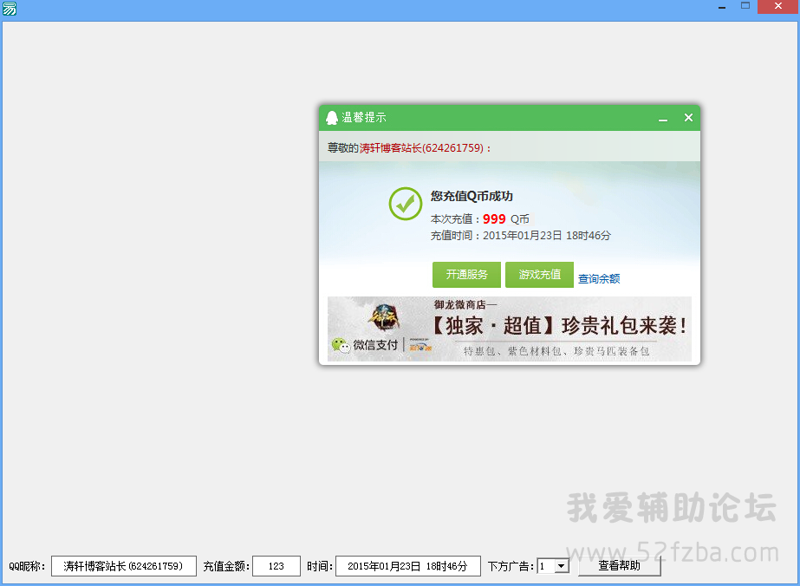This screenshot has width=800, height=586.
Task: Click the 温馨提示 dialog title
Action: pos(364,117)
